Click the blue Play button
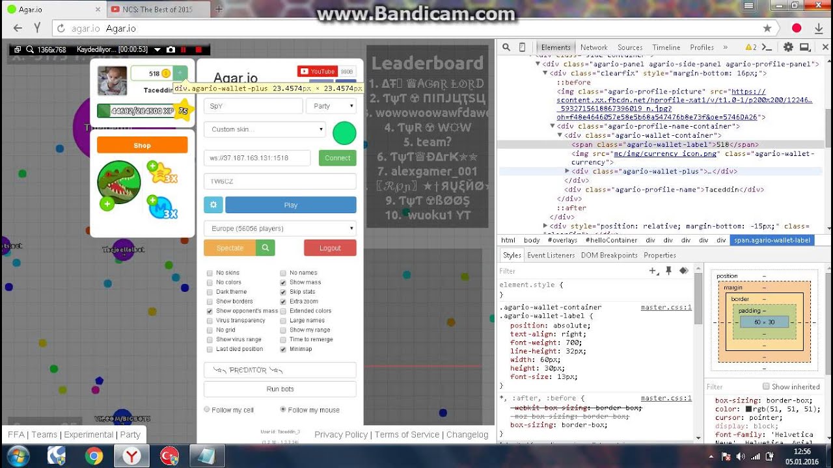 [x=291, y=205]
